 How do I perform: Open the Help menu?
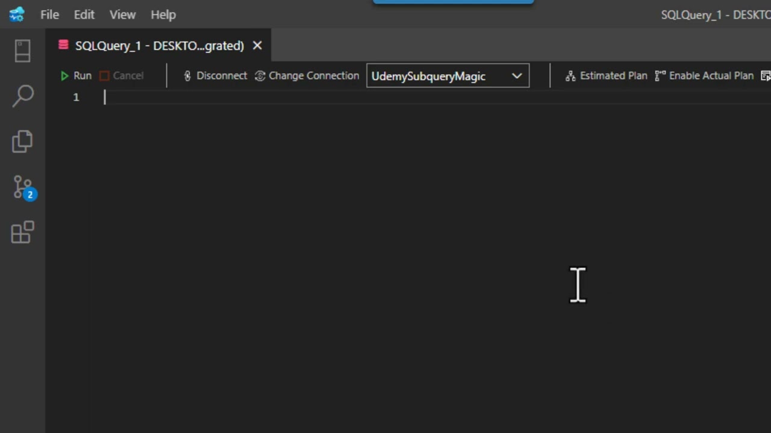[163, 14]
